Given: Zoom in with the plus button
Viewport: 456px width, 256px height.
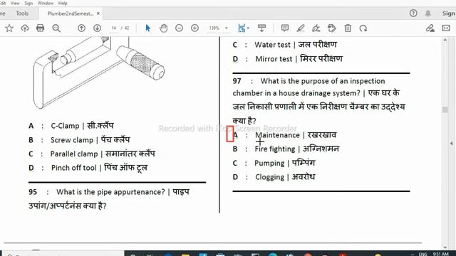Looking at the screenshot, I should 195,28.
